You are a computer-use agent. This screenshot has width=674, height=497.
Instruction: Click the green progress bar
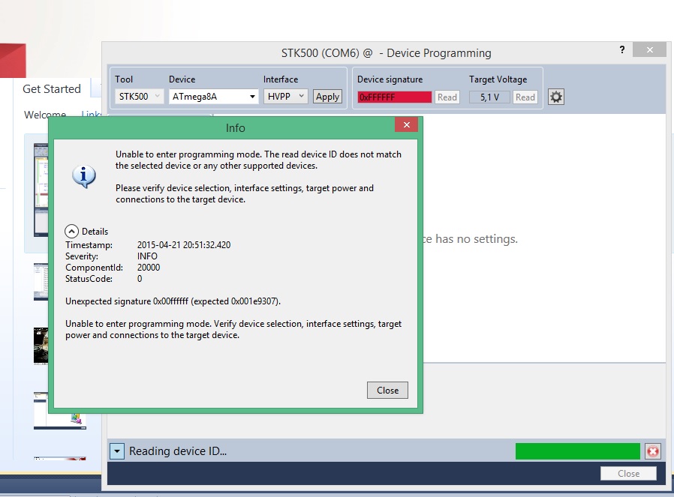click(x=577, y=451)
